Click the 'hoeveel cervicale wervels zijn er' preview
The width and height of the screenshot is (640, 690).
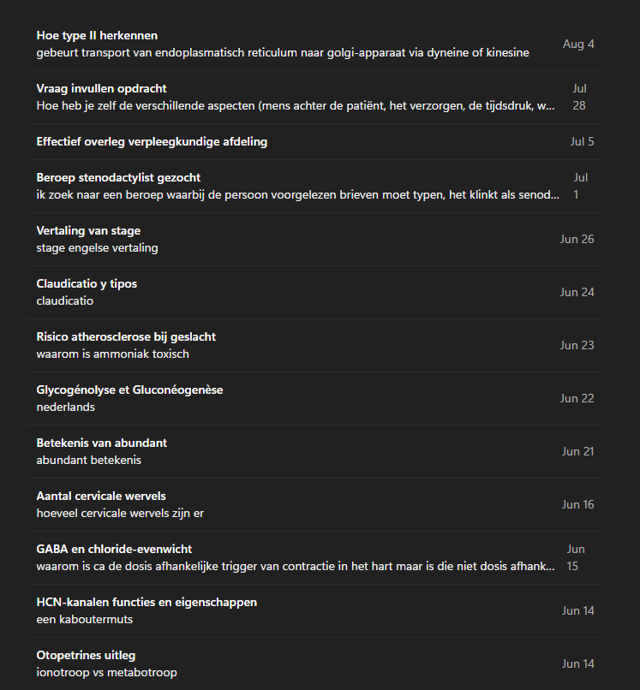tap(120, 514)
